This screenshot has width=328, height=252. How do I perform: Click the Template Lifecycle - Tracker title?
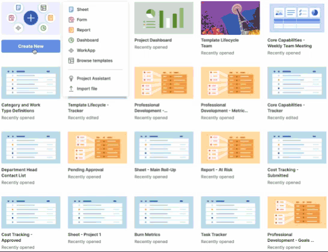pyautogui.click(x=88, y=108)
